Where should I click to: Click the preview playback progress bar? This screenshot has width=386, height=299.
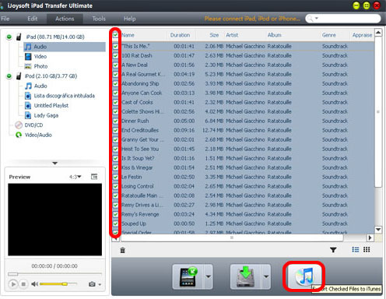(54, 274)
